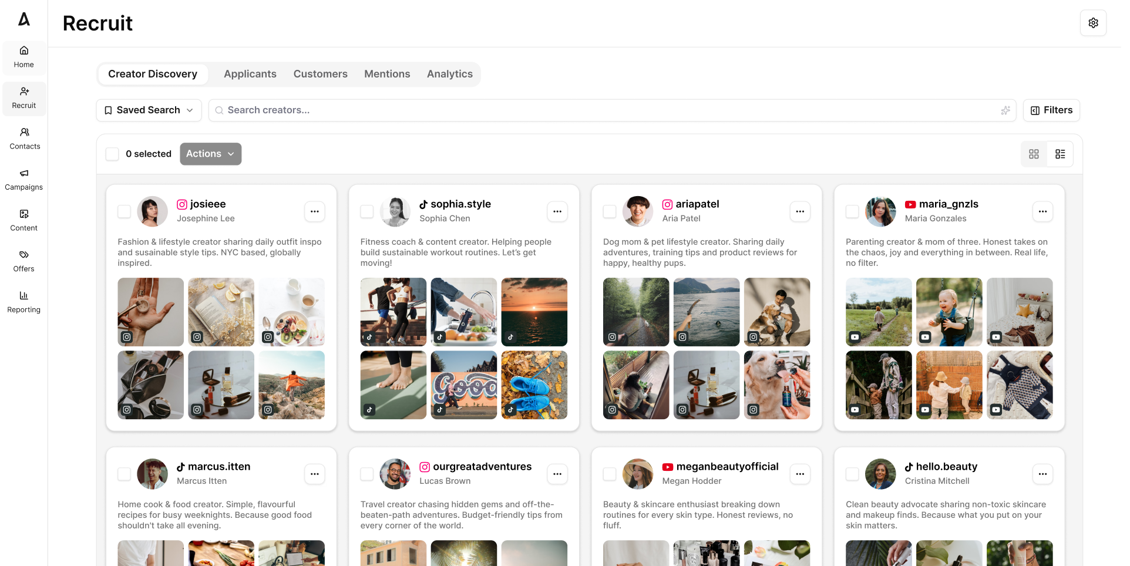Viewport: 1130px width, 566px height.
Task: Select the marcus.itten creator checkbox
Action: coord(124,474)
